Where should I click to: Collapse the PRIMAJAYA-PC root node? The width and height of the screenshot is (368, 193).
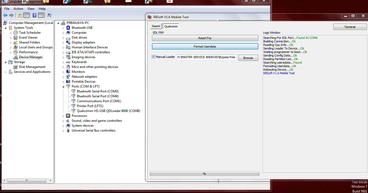[58, 23]
